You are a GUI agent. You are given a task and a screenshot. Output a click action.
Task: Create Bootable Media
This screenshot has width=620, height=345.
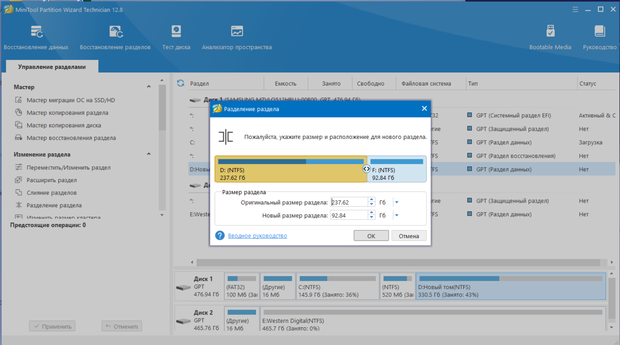click(550, 37)
